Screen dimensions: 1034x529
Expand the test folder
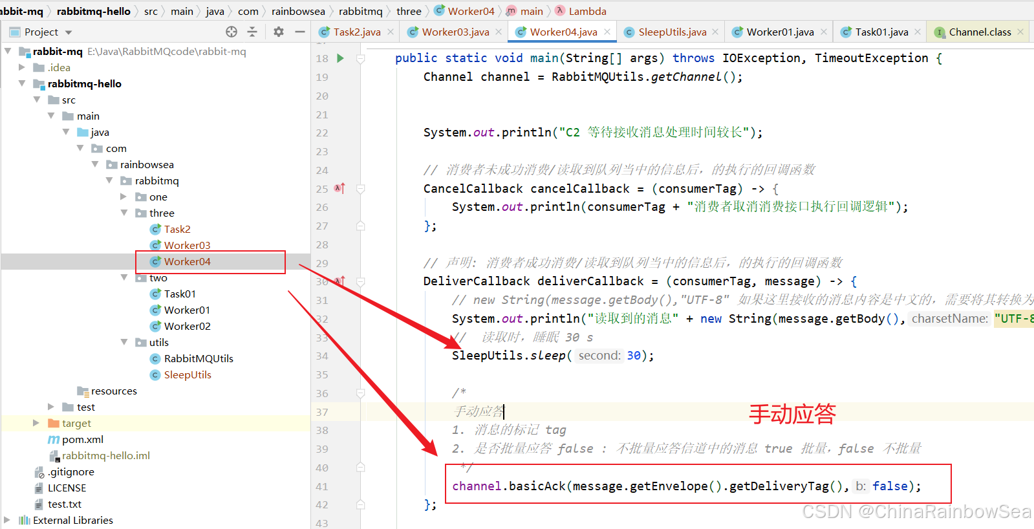pyautogui.click(x=51, y=407)
